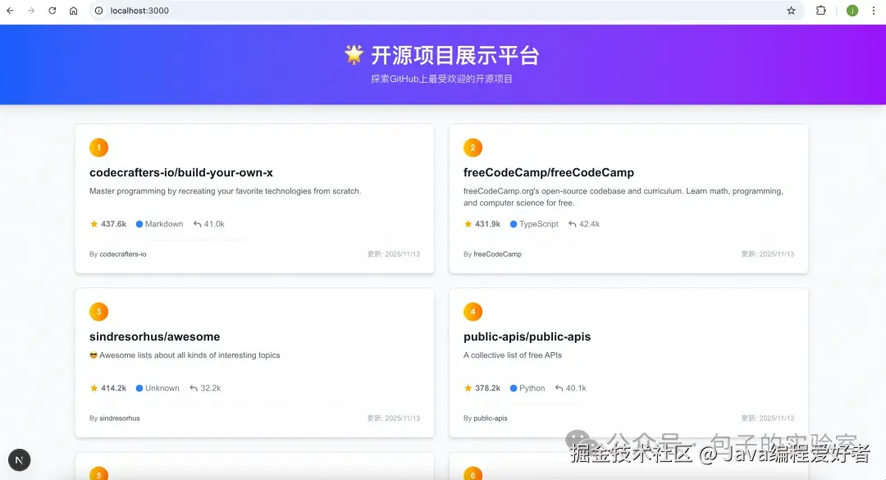
Task: Click the fork icon beside 42.4k
Action: [573, 224]
